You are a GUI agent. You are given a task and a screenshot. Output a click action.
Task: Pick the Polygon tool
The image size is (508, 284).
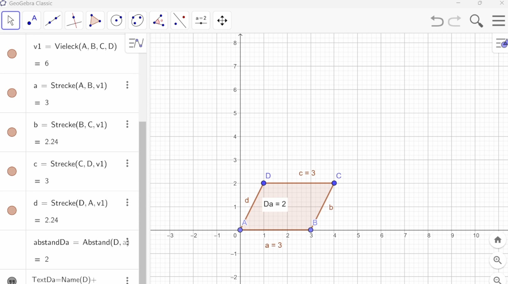pos(95,21)
